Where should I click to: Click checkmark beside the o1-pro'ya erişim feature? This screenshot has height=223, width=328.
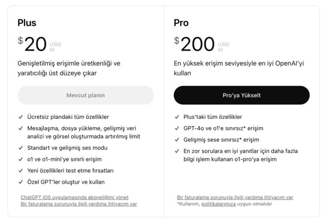click(177, 151)
